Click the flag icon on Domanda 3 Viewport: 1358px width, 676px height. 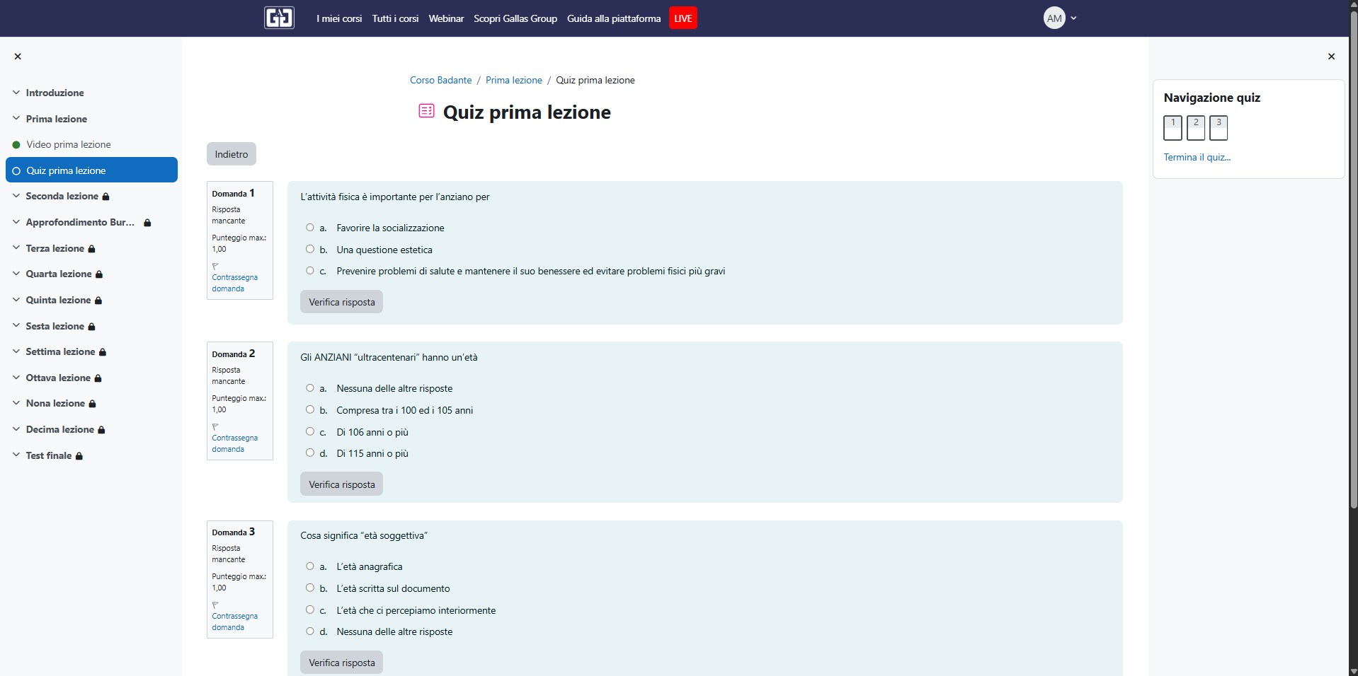pyautogui.click(x=215, y=605)
